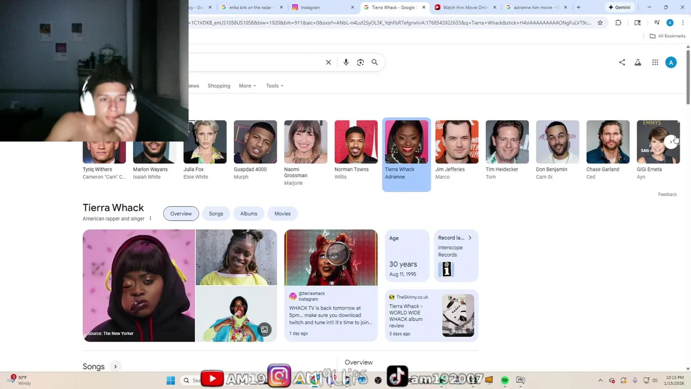Expand the Record label card chevron
This screenshot has width=691, height=389.
click(x=470, y=238)
